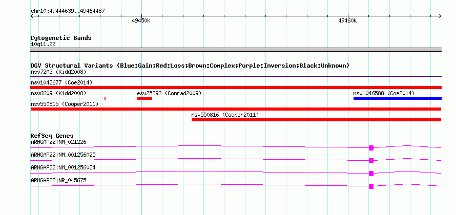Select the Cytogenetic Bands track title
The width and height of the screenshot is (456, 215).
pyautogui.click(x=61, y=38)
